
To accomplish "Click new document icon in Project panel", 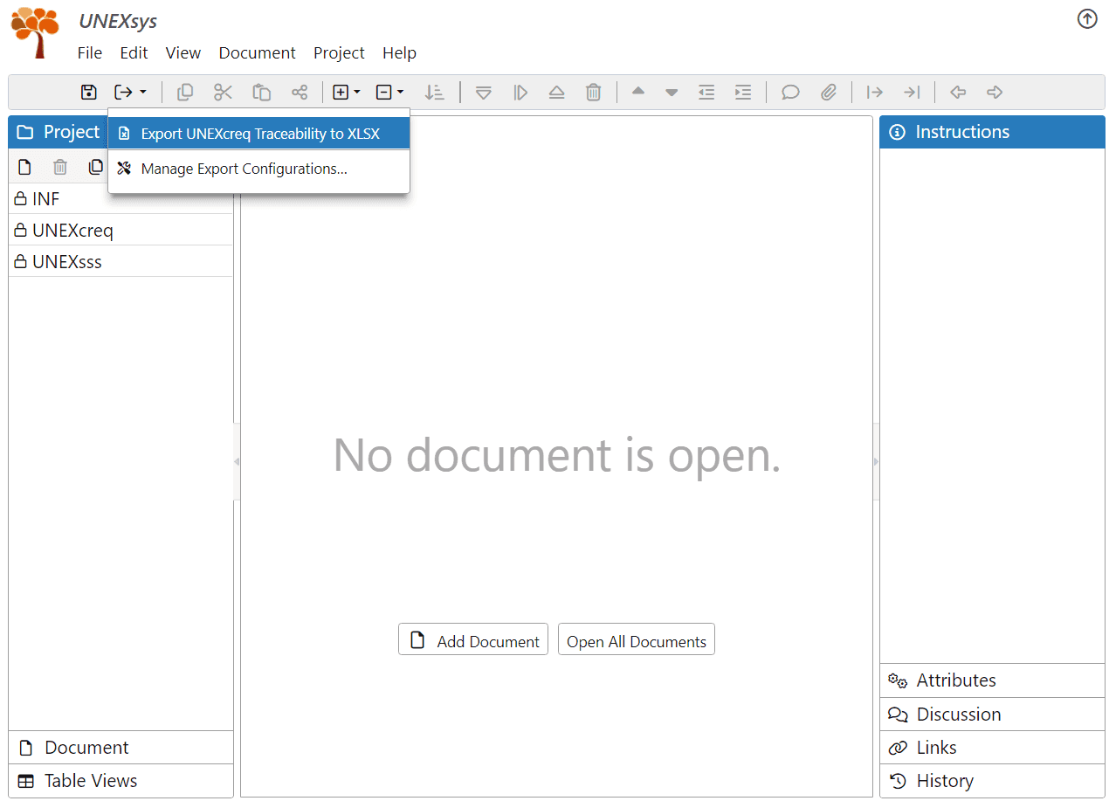I will click(25, 167).
